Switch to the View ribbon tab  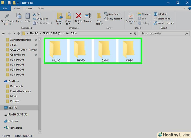[x=41, y=8]
